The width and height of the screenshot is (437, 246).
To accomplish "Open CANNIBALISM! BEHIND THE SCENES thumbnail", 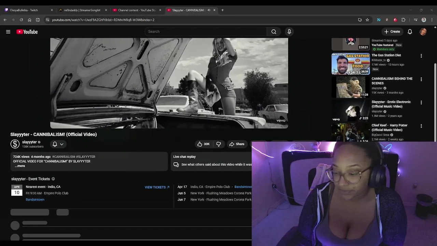I will pos(351,87).
